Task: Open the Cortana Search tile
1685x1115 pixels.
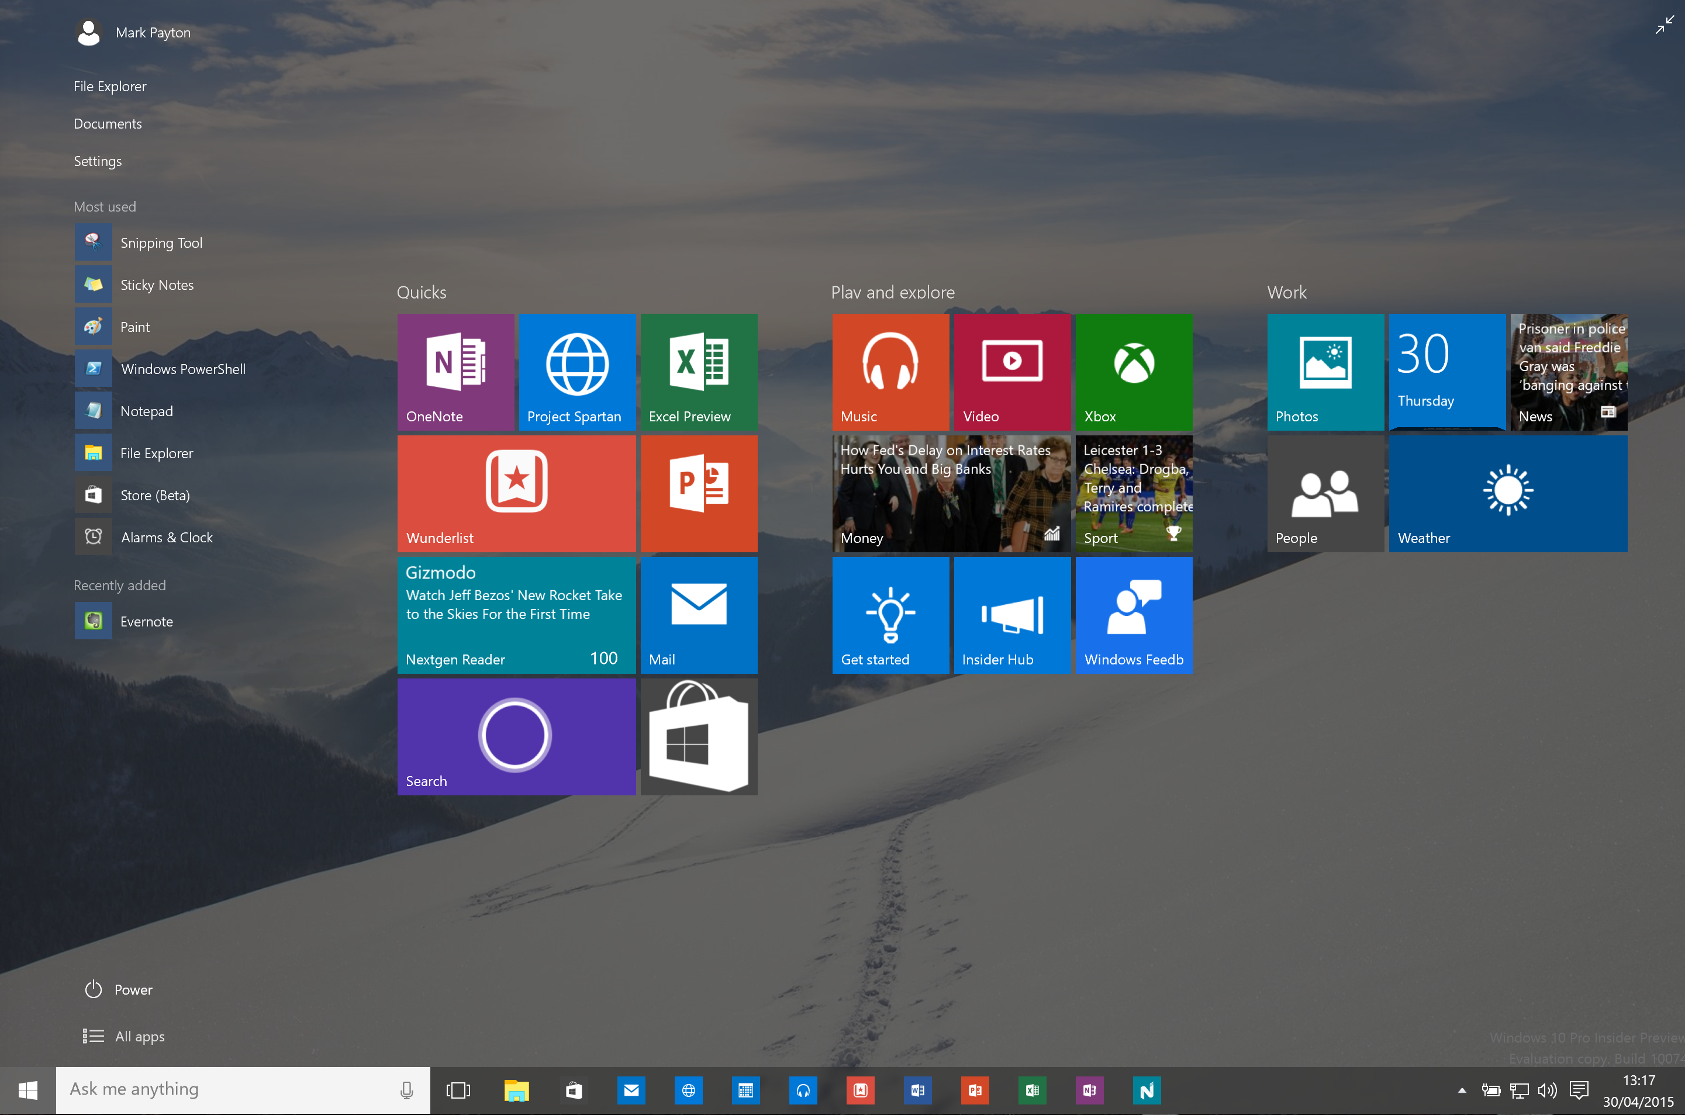Action: pos(516,737)
